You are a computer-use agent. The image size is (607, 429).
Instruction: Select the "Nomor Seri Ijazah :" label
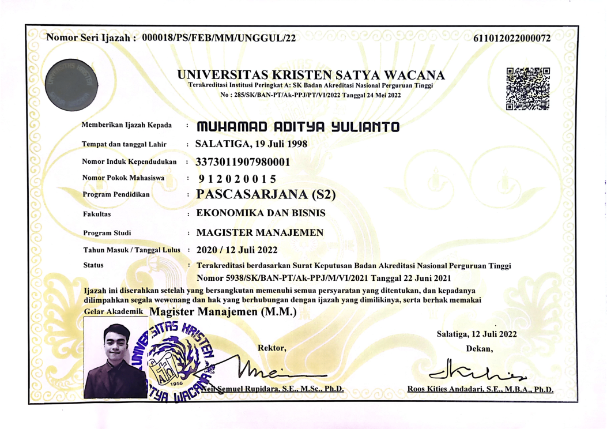pyautogui.click(x=91, y=37)
